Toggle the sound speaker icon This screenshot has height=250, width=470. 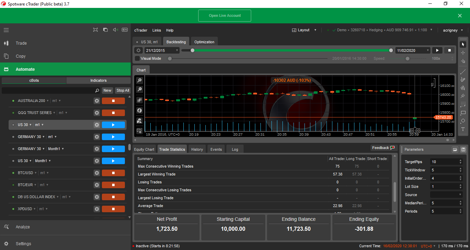tap(115, 30)
